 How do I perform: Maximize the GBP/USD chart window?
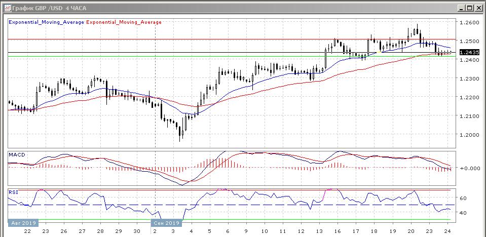coord(470,8)
